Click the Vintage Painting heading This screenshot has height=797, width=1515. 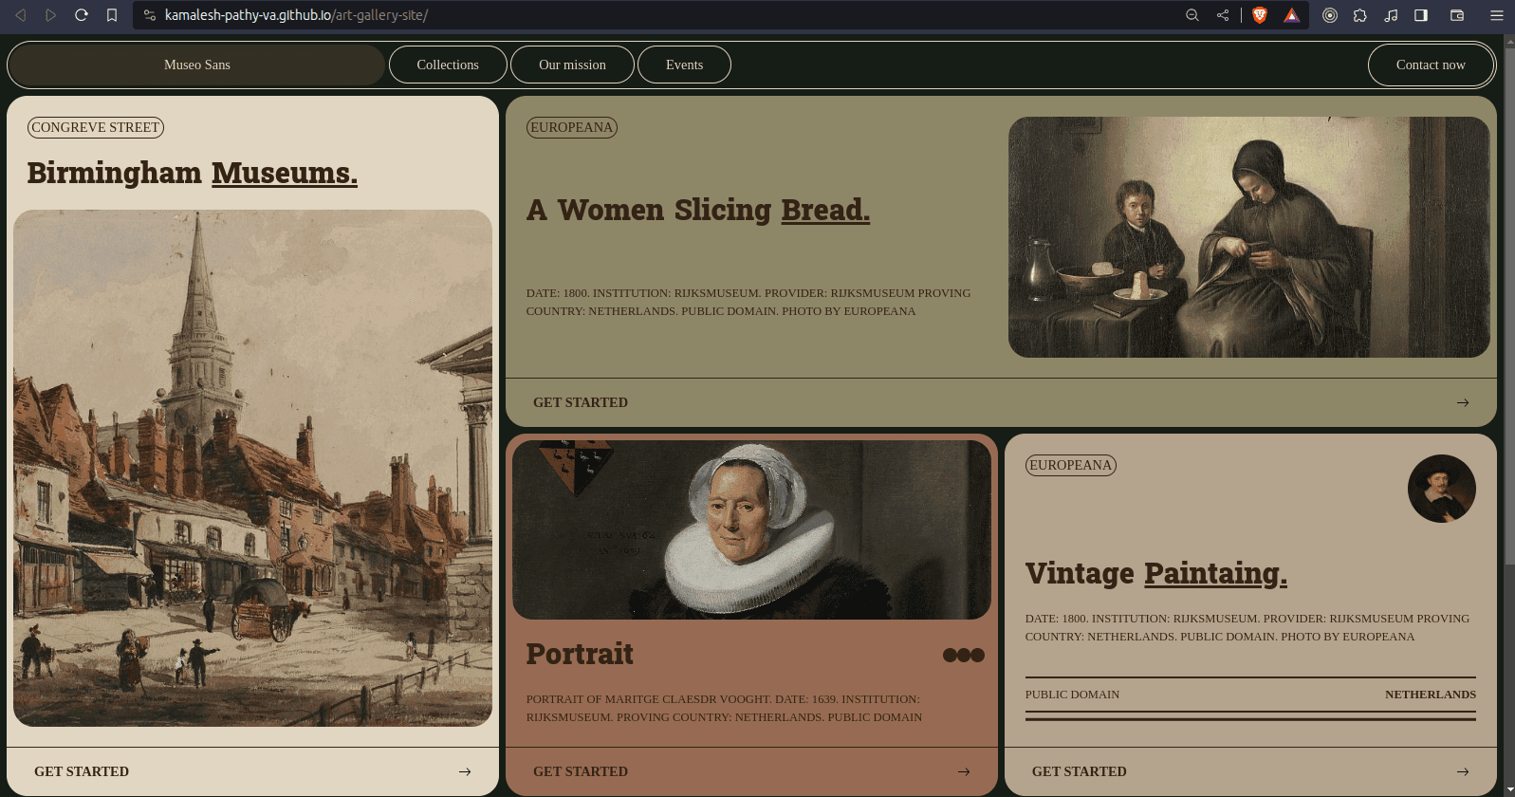tap(1156, 573)
